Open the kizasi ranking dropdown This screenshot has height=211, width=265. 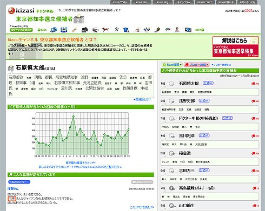point(172,65)
